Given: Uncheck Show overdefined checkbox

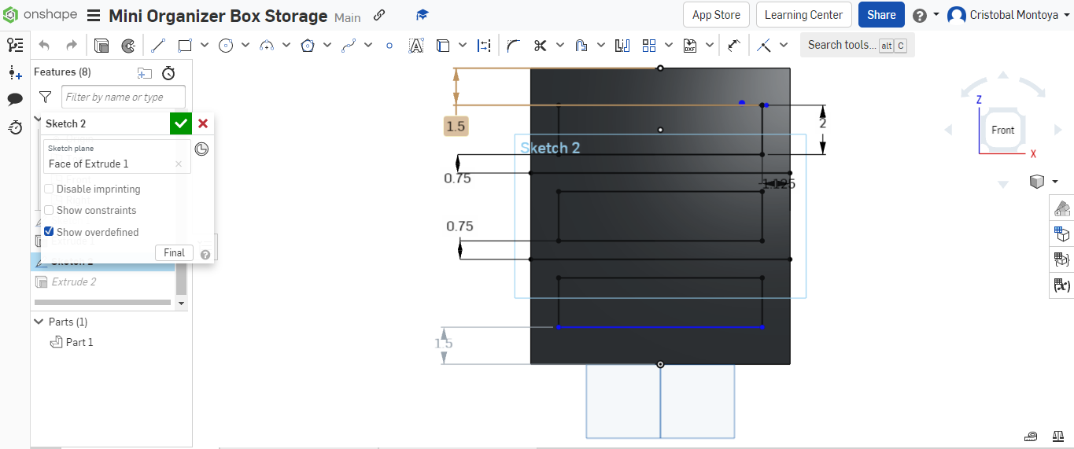Looking at the screenshot, I should click(49, 232).
